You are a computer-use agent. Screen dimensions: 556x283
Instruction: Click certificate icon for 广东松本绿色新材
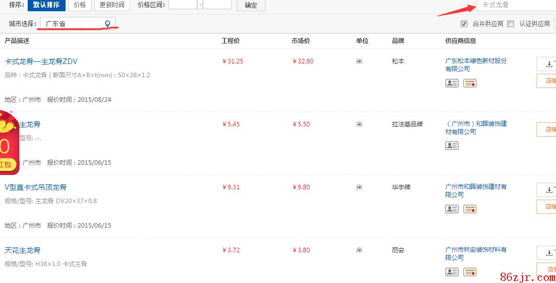[470, 83]
